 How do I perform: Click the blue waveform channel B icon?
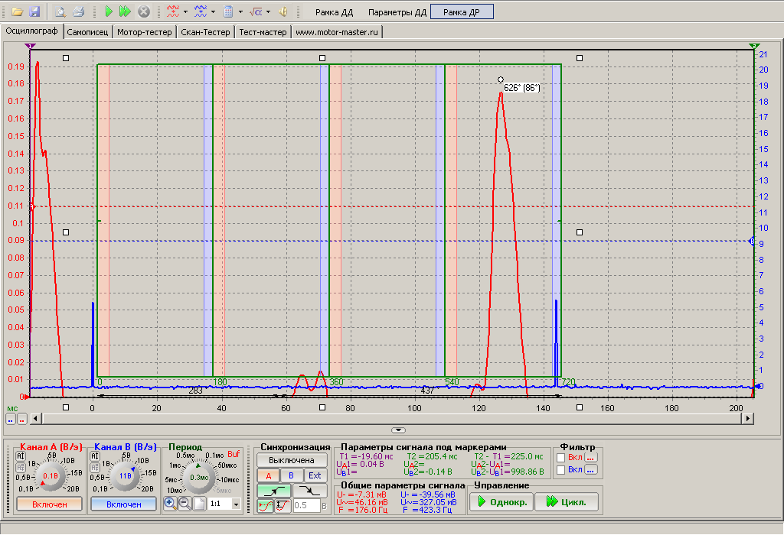click(201, 11)
